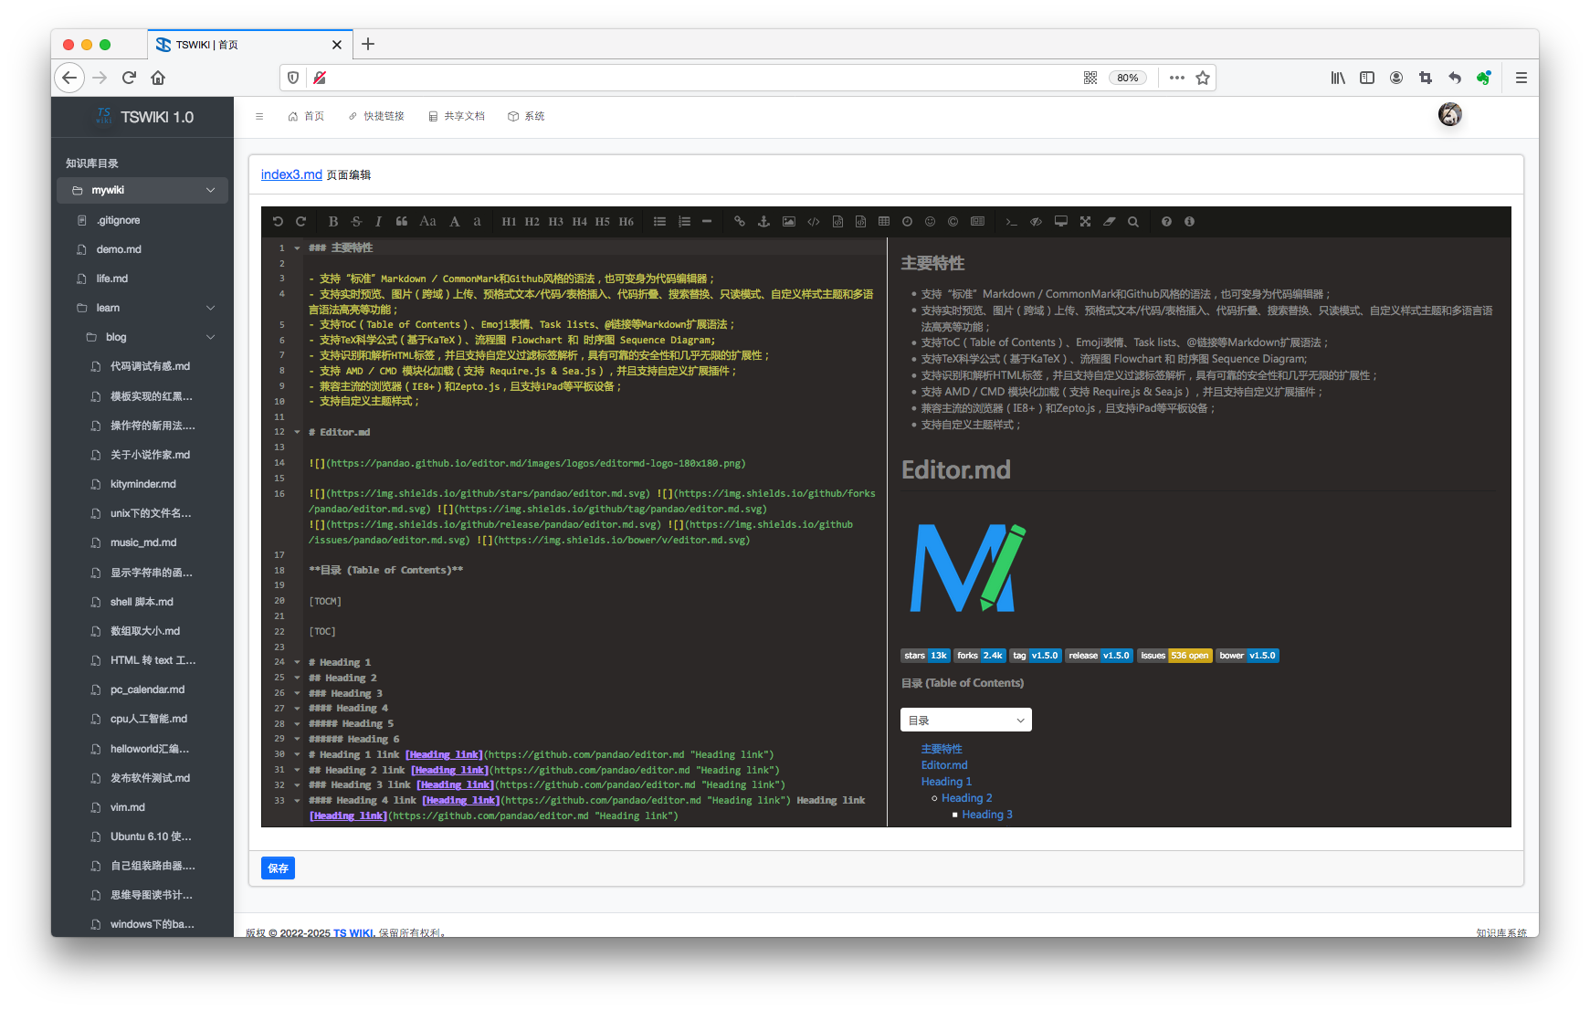Collapse the mywiki tree section
The width and height of the screenshot is (1590, 1010).
point(211,190)
